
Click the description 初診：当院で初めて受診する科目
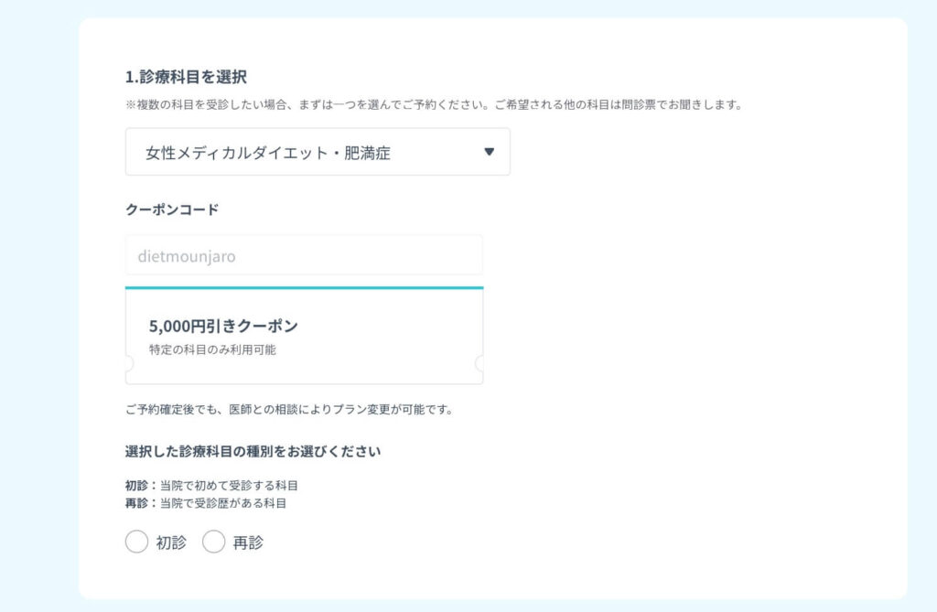coord(211,485)
